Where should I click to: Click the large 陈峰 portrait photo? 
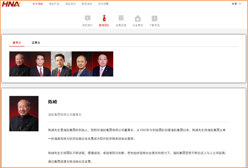pos(24,114)
